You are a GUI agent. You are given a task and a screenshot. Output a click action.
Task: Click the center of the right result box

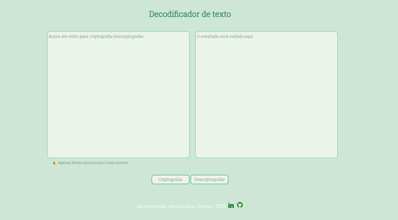click(x=266, y=95)
